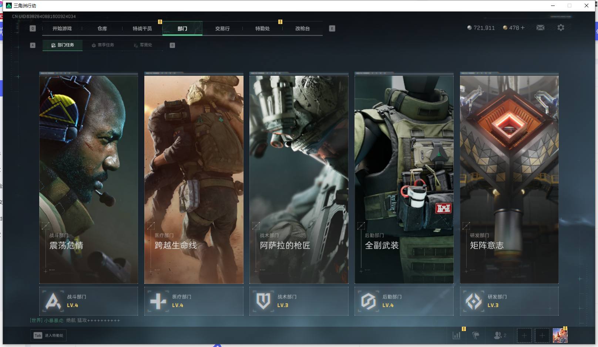598x347 pixels.
Task: Click the player avatar showing level 60
Action: click(x=560, y=335)
